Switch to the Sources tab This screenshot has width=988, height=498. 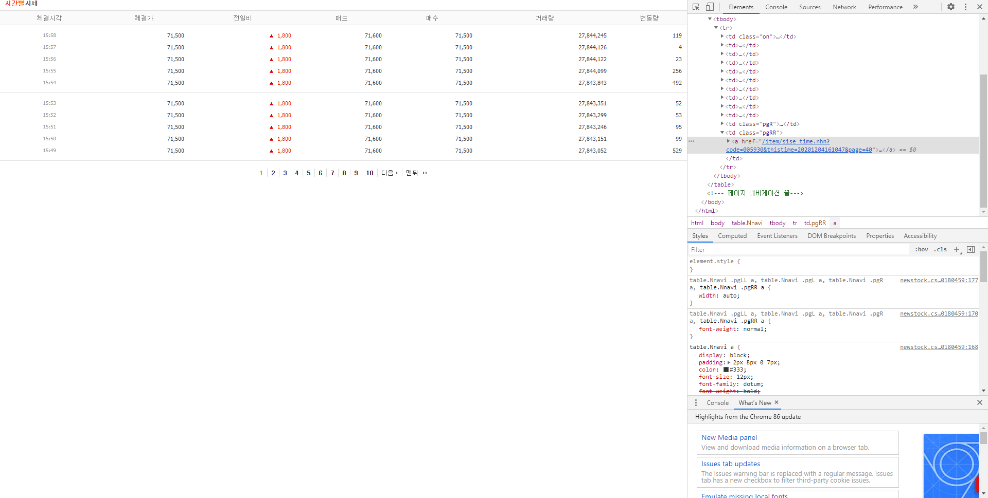809,7
